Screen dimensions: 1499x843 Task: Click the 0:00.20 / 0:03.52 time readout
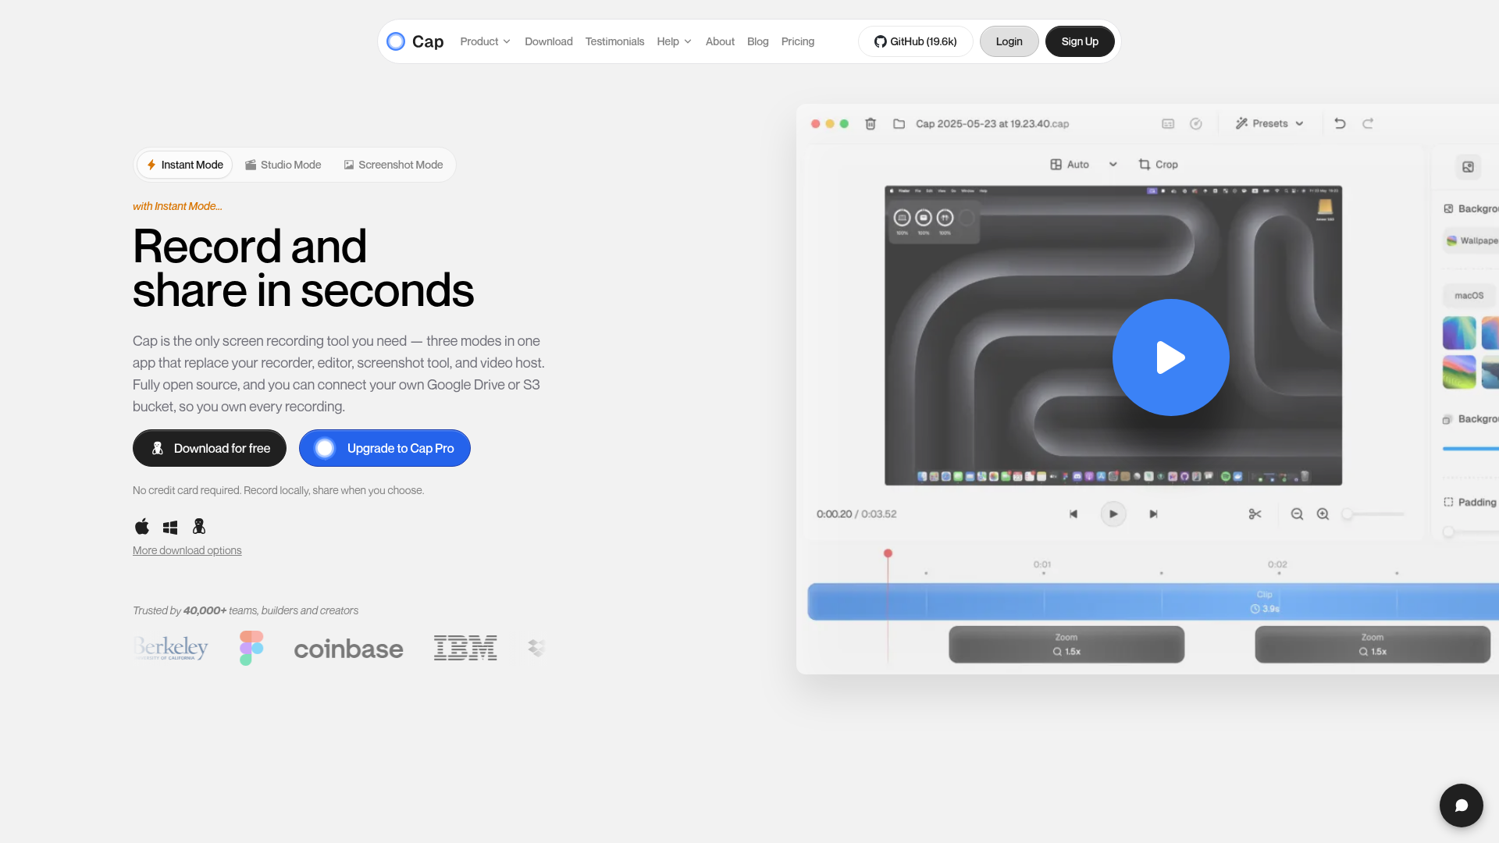point(856,514)
